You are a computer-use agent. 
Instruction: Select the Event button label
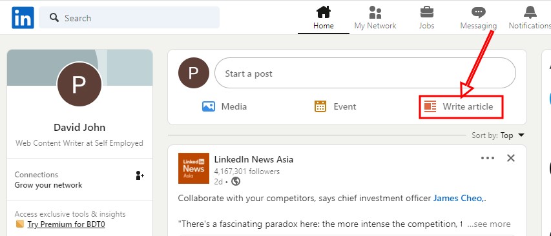pyautogui.click(x=345, y=106)
